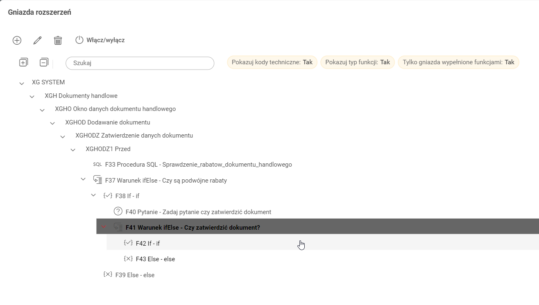Click the question mark icon of F40
Viewport: 539px width, 305px height.
point(118,212)
